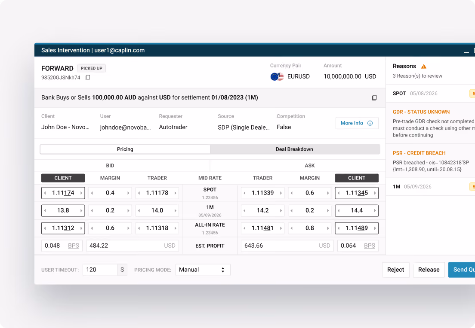Increase bid trader 1M points 14.0
Screen dimensions: 475x328
(176, 210)
